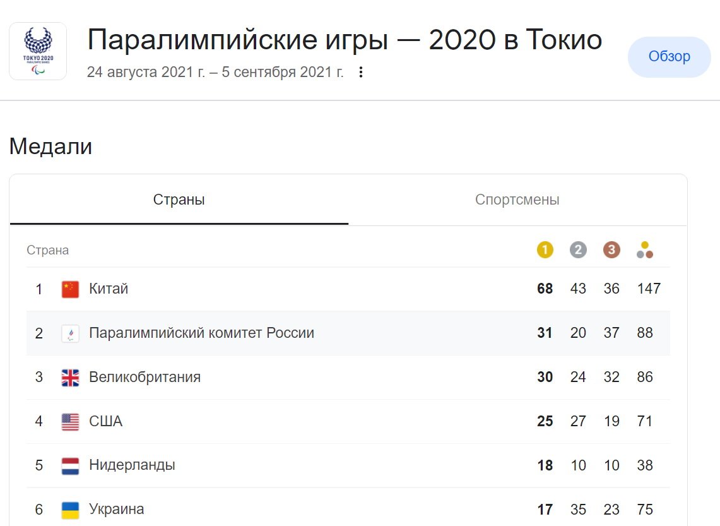Click the USA flag icon
Screen dimensions: 720x526
click(x=70, y=422)
